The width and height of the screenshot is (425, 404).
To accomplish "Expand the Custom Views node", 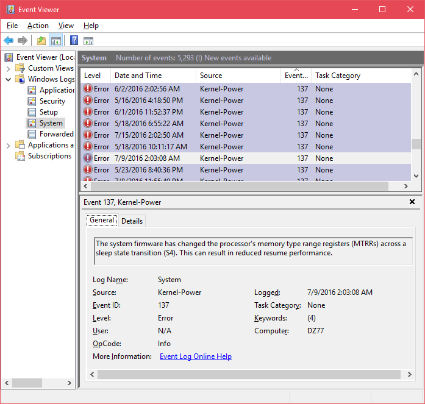I will point(9,68).
